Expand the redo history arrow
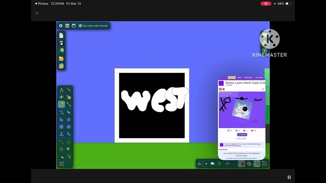This screenshot has height=183, width=326. 234,164
